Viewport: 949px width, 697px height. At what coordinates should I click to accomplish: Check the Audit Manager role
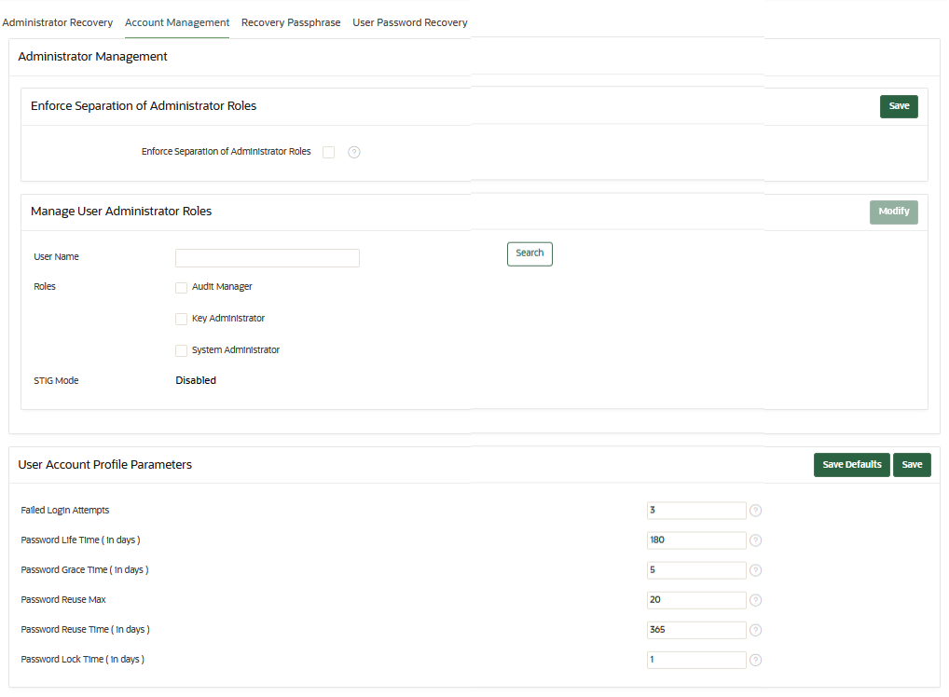coord(181,287)
